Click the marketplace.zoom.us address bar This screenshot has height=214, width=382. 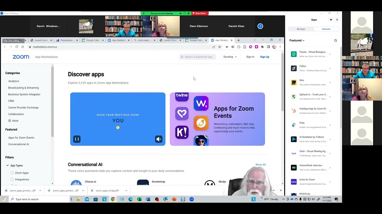[x=119, y=47]
